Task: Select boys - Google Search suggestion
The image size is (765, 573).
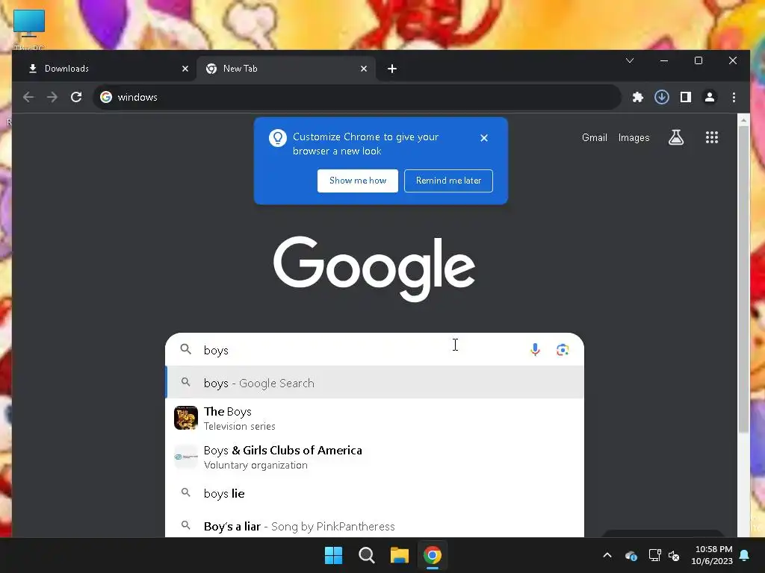Action: pos(374,383)
